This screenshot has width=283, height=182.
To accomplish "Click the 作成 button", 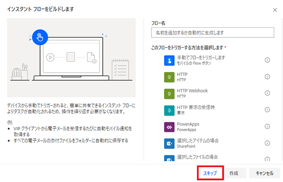I will (233, 173).
